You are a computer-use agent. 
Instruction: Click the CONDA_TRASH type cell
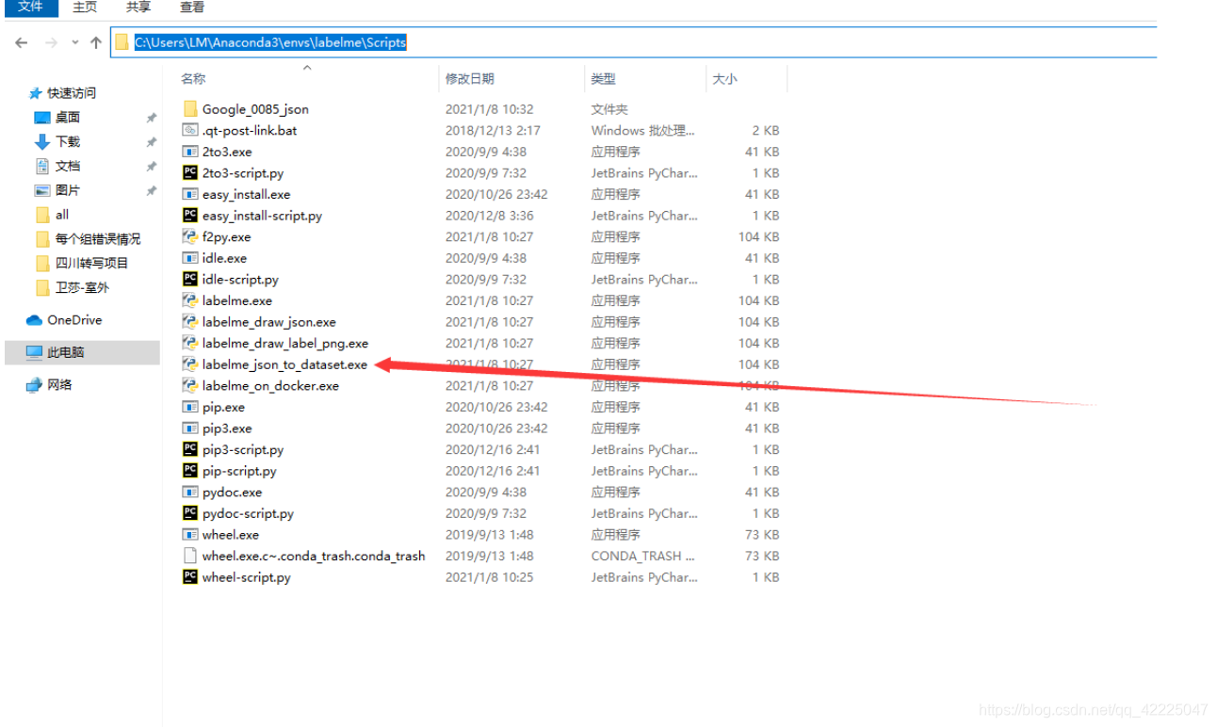click(642, 557)
